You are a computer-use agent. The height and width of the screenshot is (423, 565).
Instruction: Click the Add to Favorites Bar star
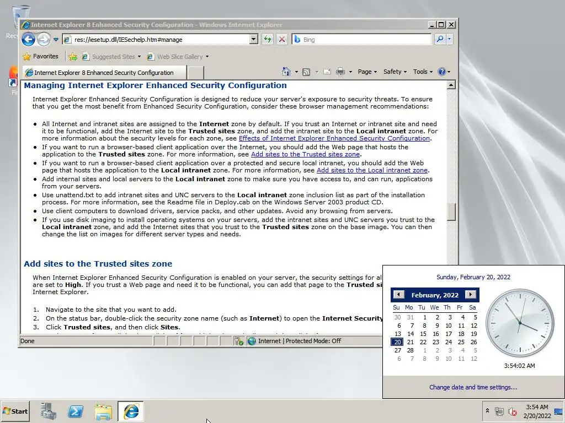(x=73, y=57)
